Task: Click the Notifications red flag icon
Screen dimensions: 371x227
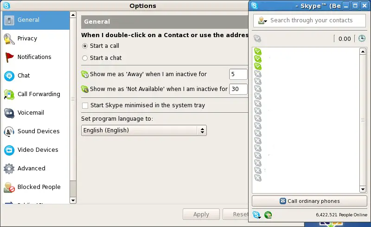Action: (x=9, y=58)
